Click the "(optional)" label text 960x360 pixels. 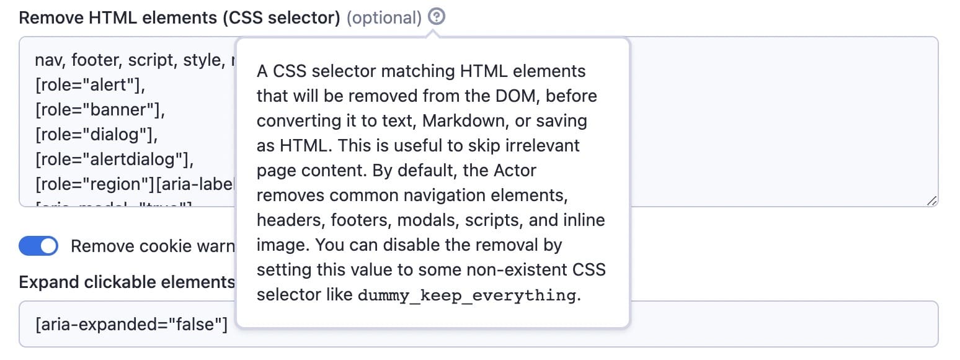(x=383, y=17)
